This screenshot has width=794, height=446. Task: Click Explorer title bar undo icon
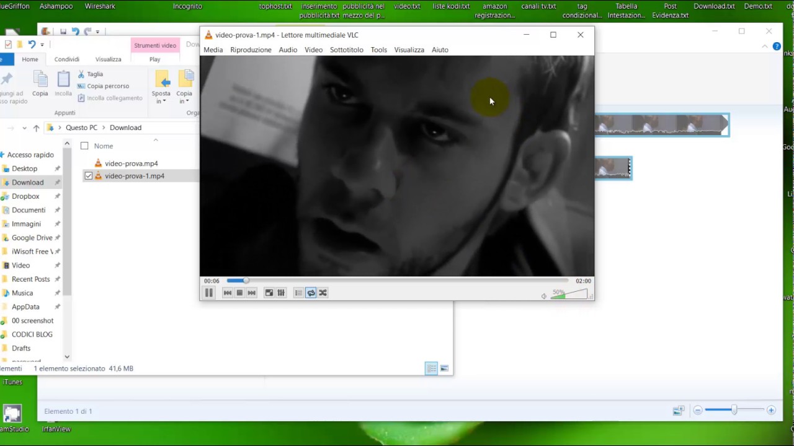(x=32, y=45)
